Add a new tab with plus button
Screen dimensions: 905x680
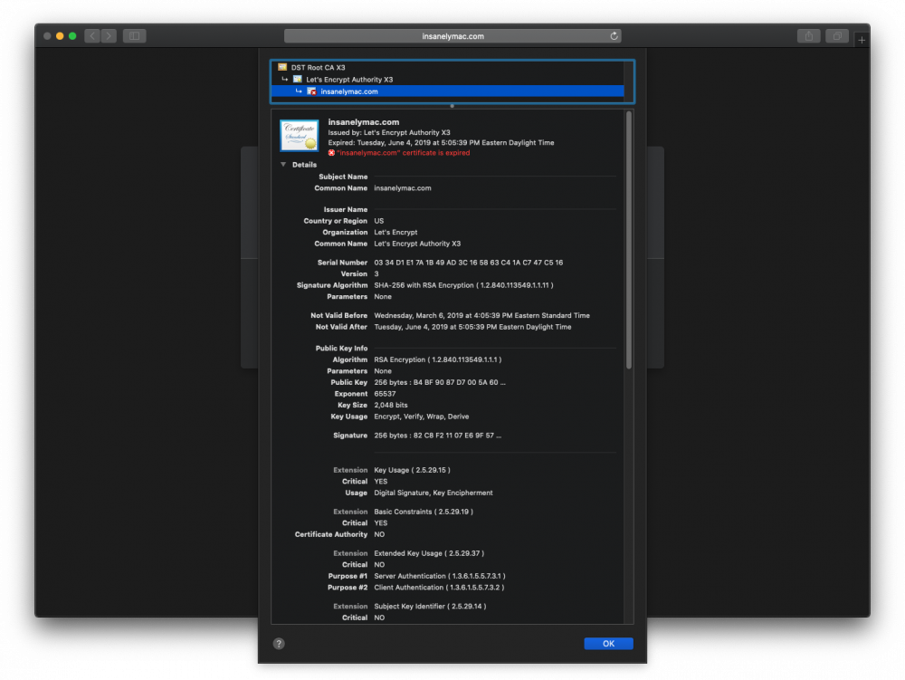tap(862, 40)
